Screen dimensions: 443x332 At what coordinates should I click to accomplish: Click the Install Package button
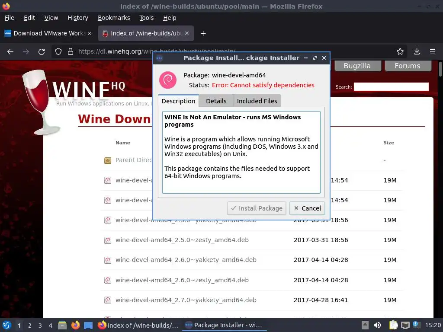tap(257, 208)
